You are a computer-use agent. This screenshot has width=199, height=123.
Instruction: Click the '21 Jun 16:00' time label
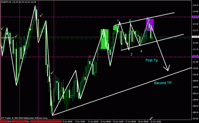[156, 122]
